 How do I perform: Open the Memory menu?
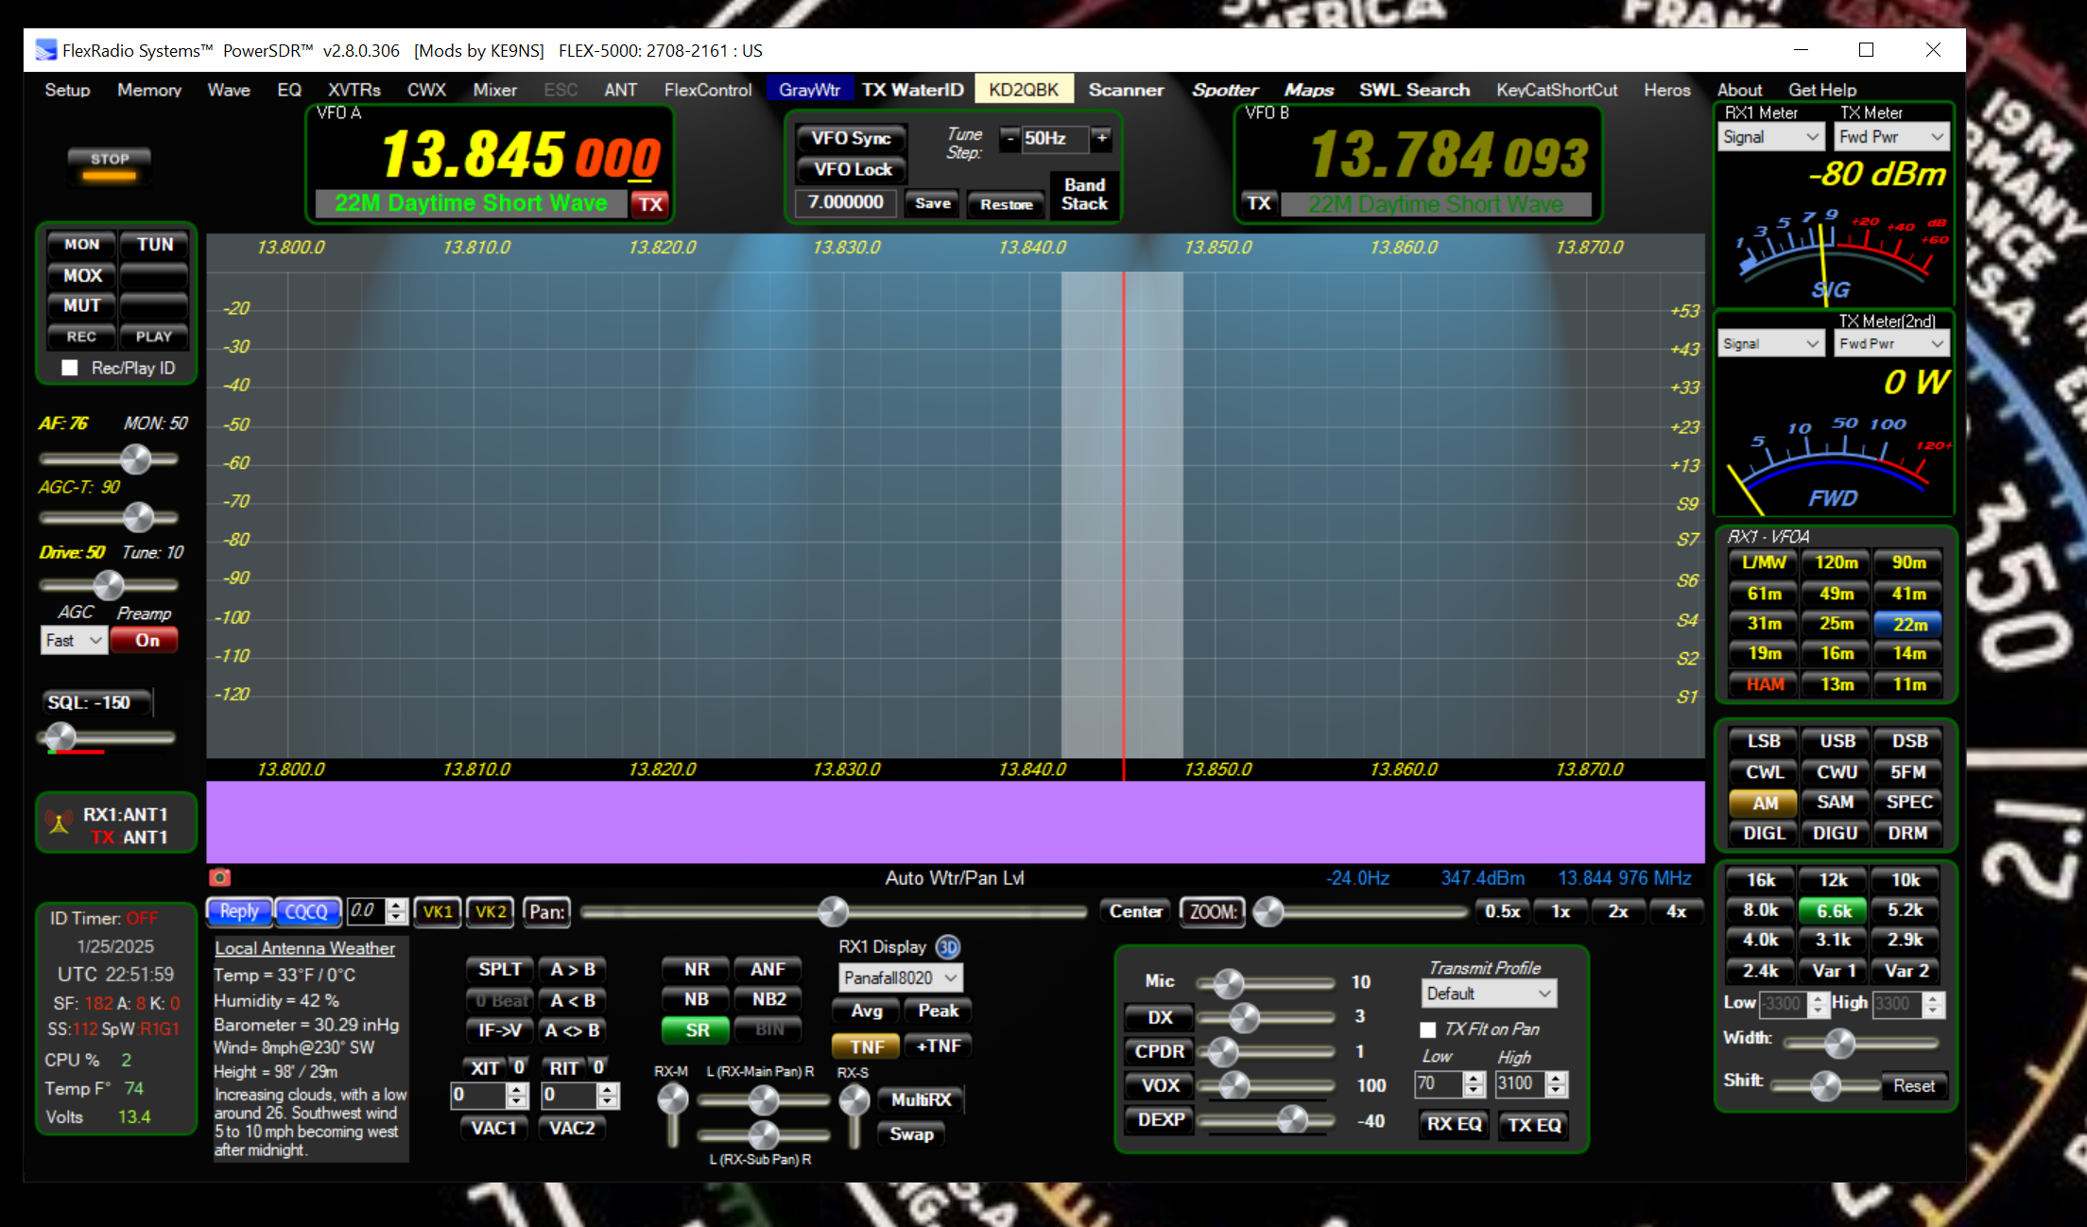149,90
